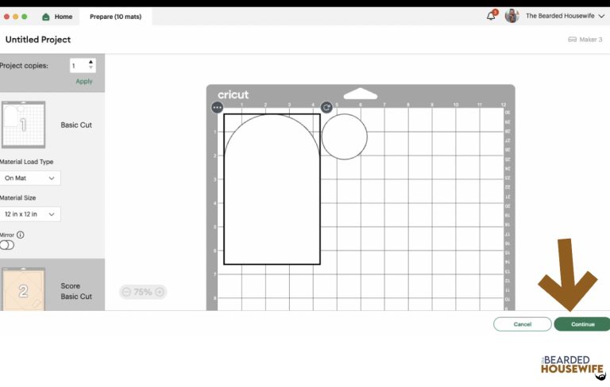
Task: Select mat 2 Score Basic Cut thumbnail
Action: [23, 289]
